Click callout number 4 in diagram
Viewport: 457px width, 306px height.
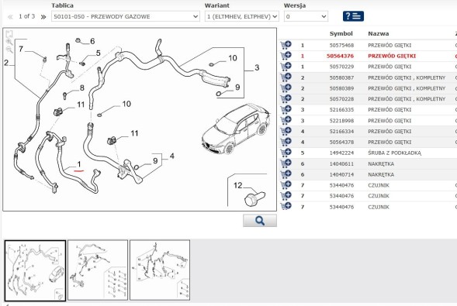coord(172,156)
